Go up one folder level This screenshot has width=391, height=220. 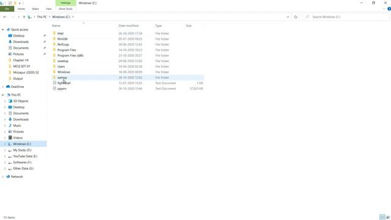click(24, 17)
